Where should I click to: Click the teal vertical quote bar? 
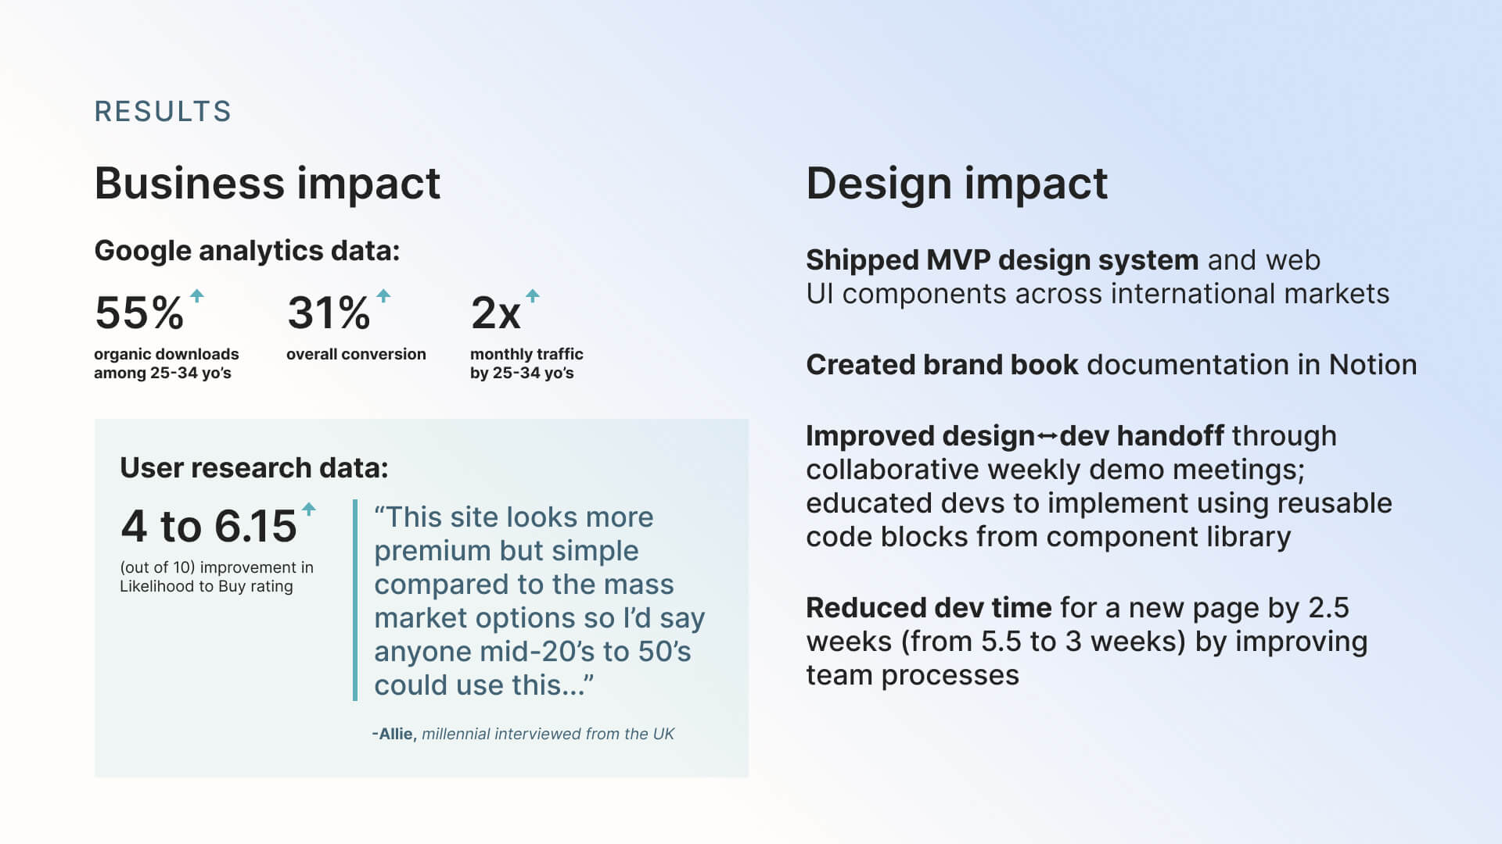coord(355,600)
